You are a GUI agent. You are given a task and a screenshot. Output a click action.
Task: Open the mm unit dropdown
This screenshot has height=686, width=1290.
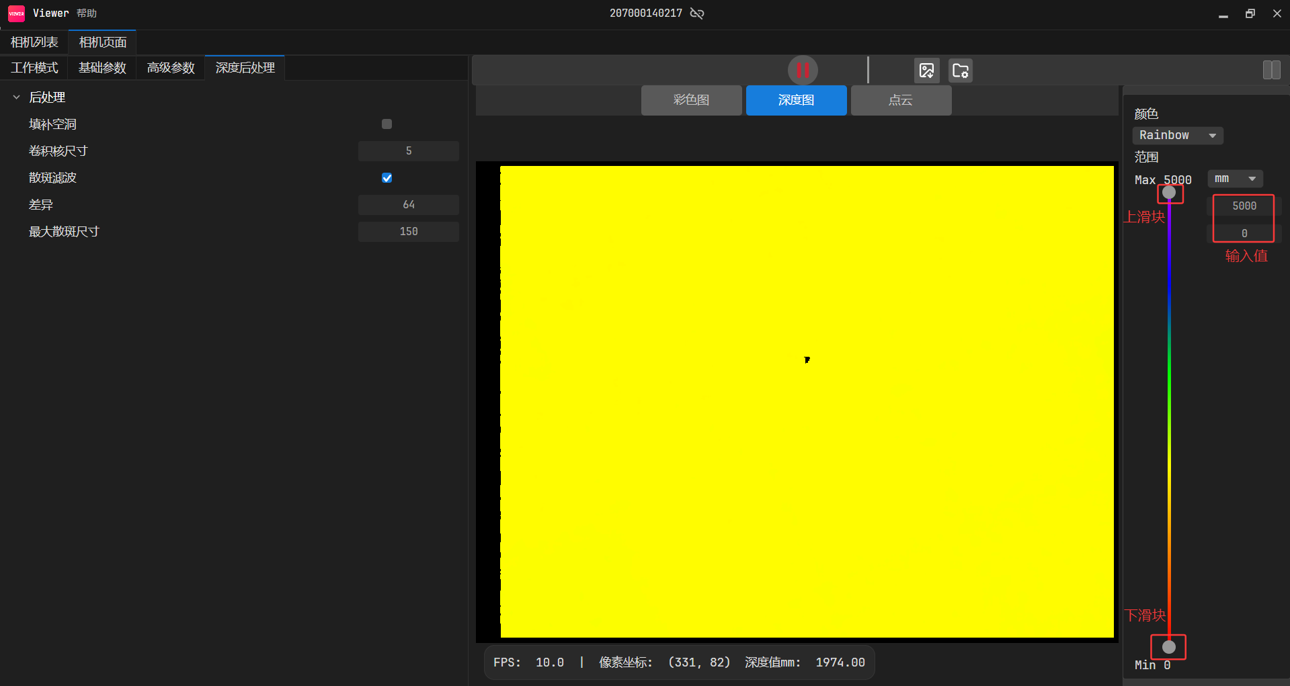pyautogui.click(x=1236, y=179)
